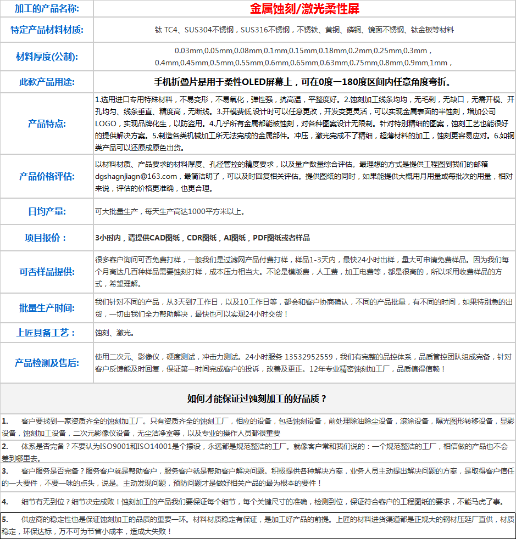Click the row label 产品检测及售后:
Viewport: 516px width, 539px height.
pos(47,363)
